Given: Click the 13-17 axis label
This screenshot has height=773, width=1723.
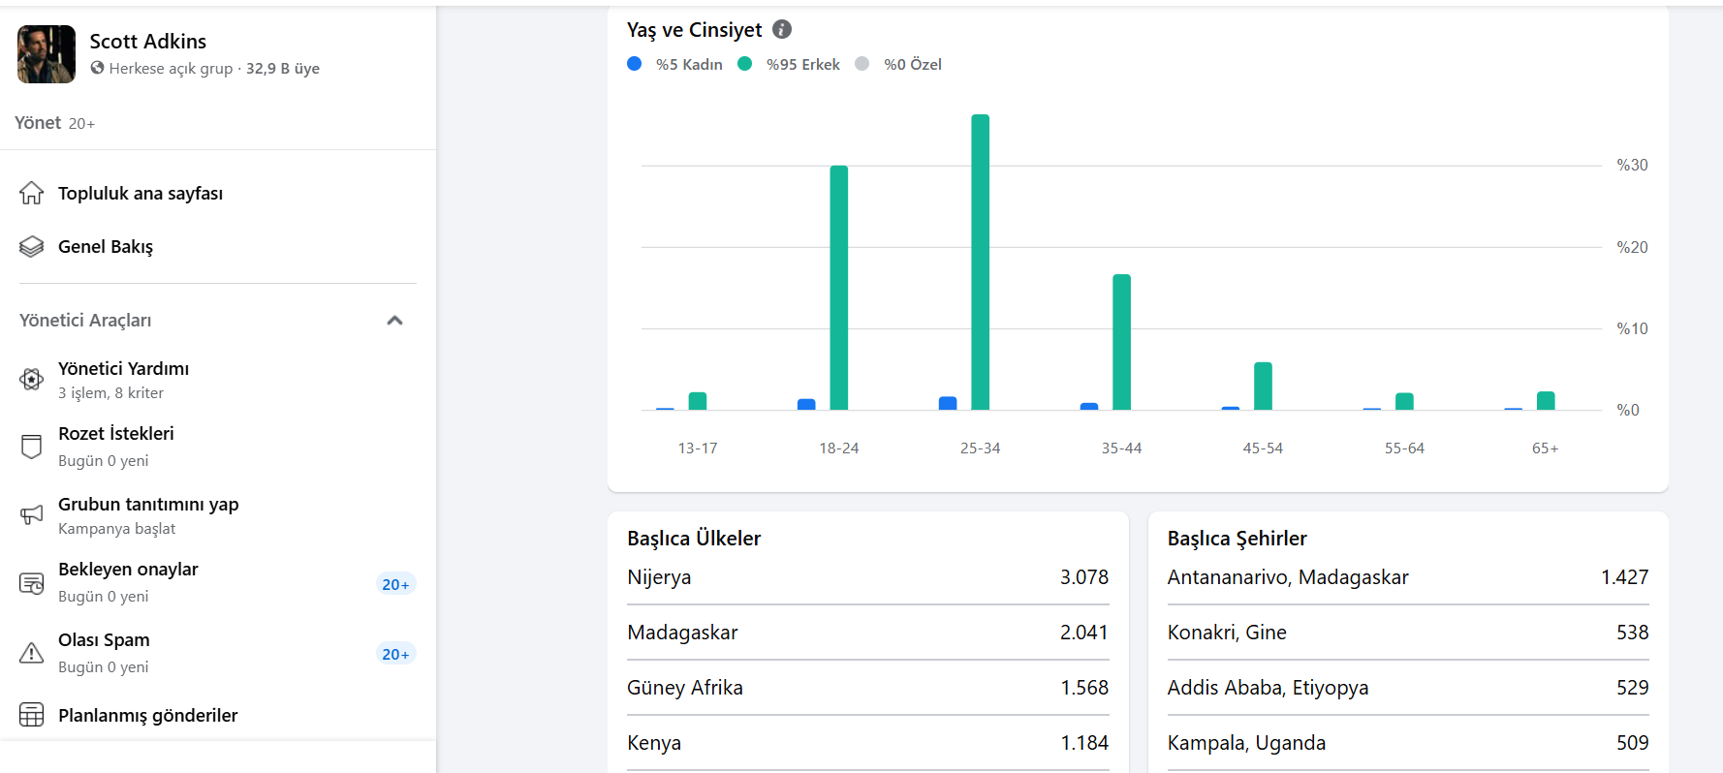Looking at the screenshot, I should [698, 448].
